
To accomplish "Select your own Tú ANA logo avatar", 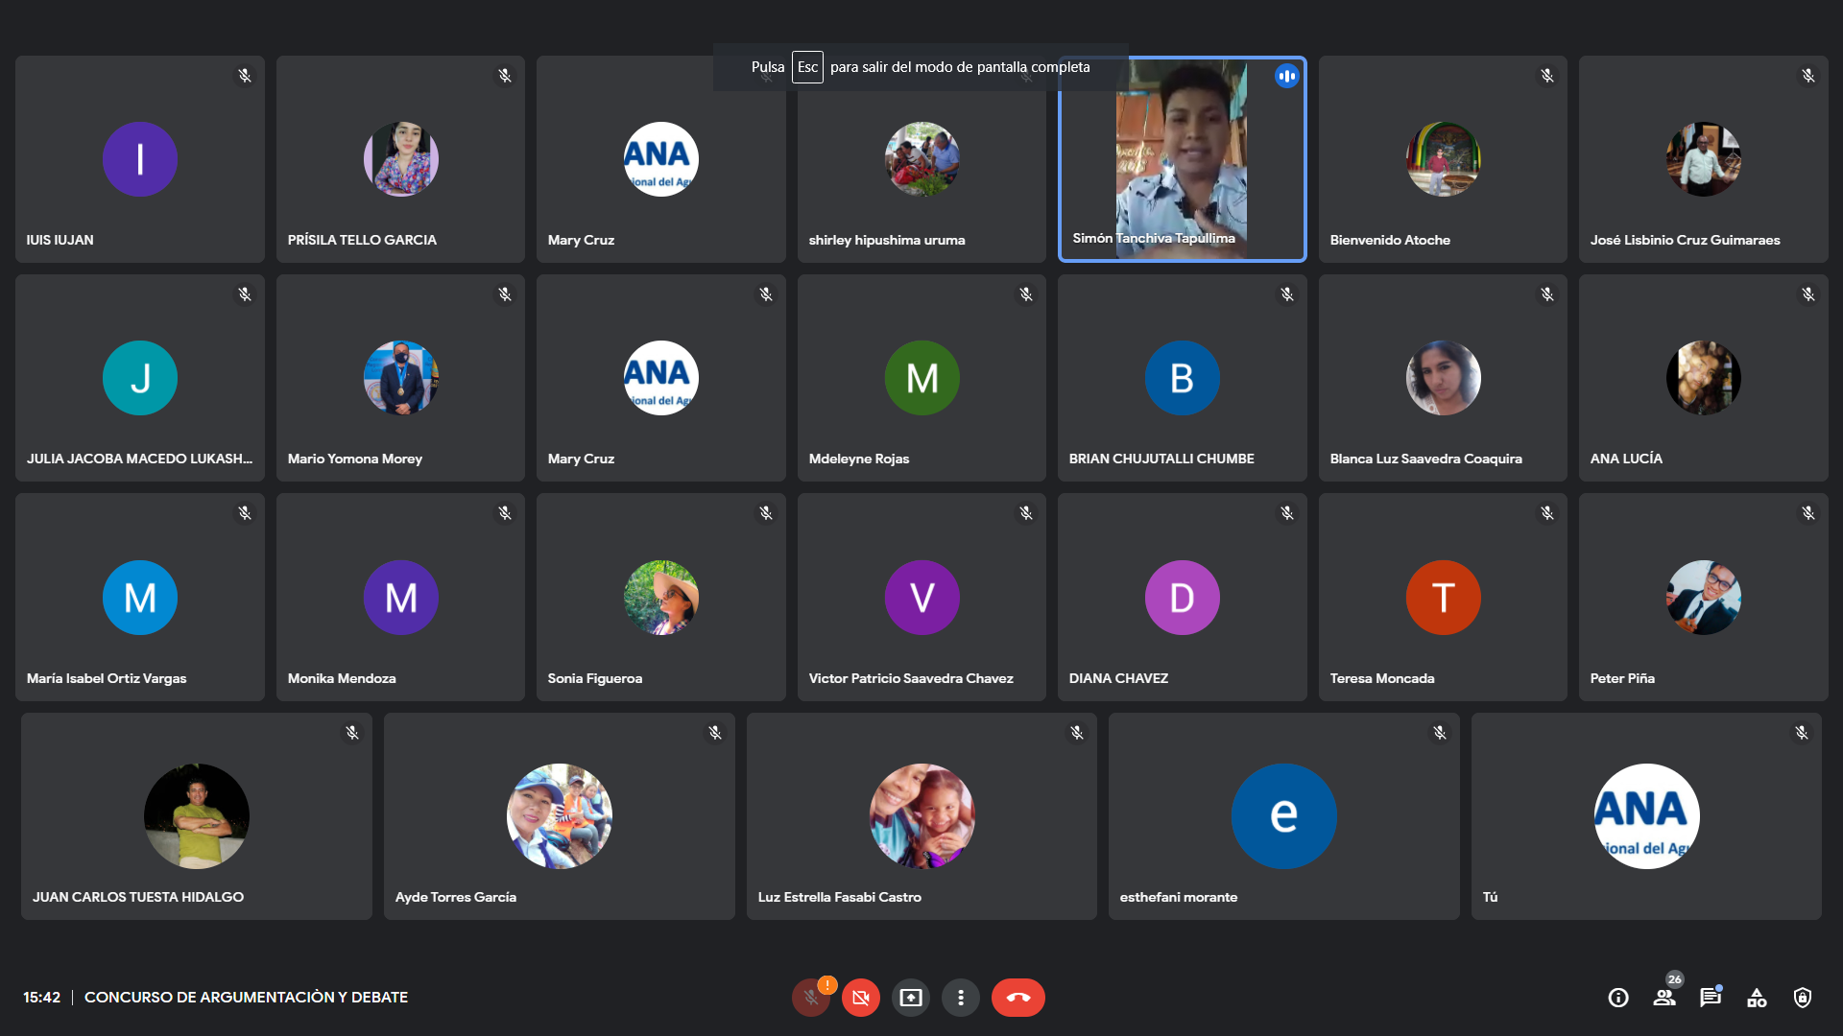I will tap(1647, 816).
